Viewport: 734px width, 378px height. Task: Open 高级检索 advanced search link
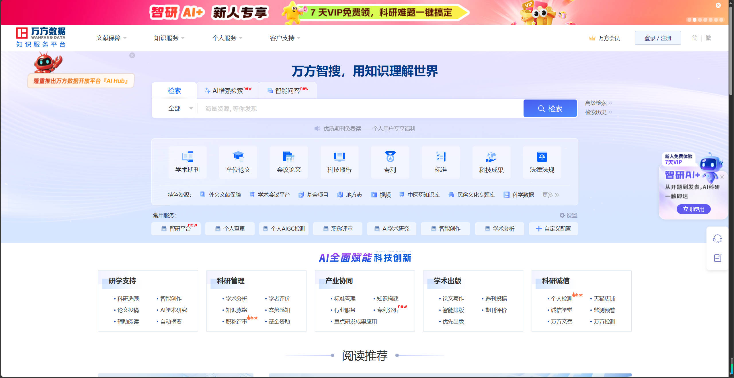pos(599,103)
